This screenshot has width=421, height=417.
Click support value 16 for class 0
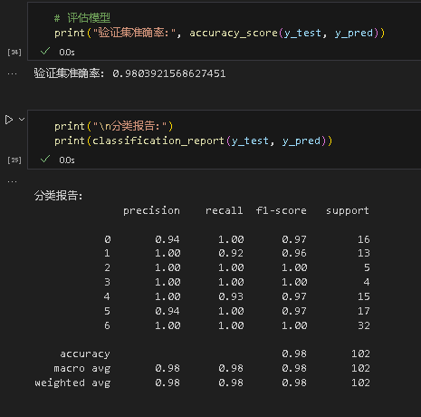point(364,239)
